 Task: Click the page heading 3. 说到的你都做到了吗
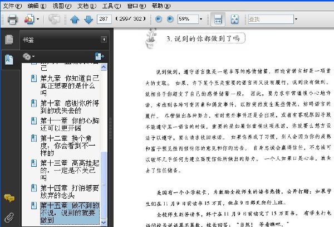(203, 38)
